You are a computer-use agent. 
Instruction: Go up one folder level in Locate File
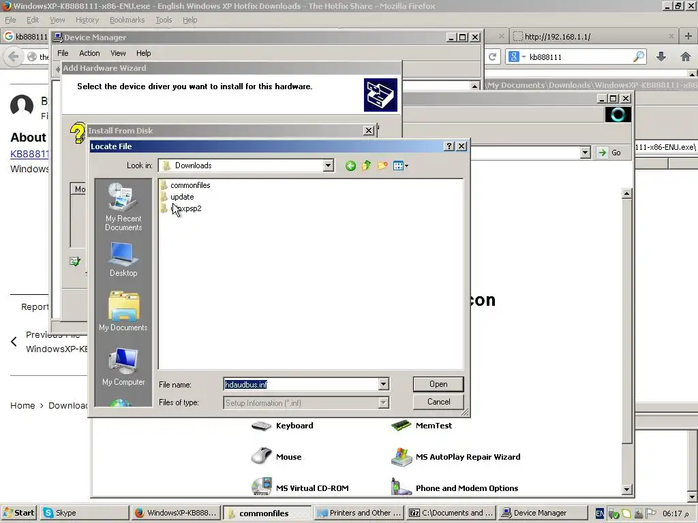tap(366, 166)
